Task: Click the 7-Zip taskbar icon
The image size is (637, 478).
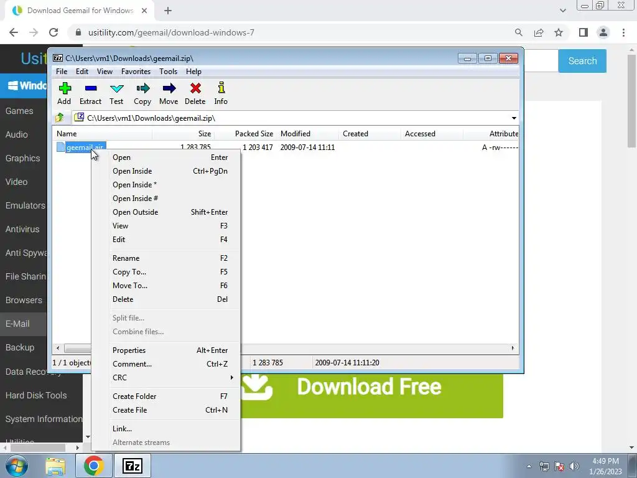Action: coord(133,466)
